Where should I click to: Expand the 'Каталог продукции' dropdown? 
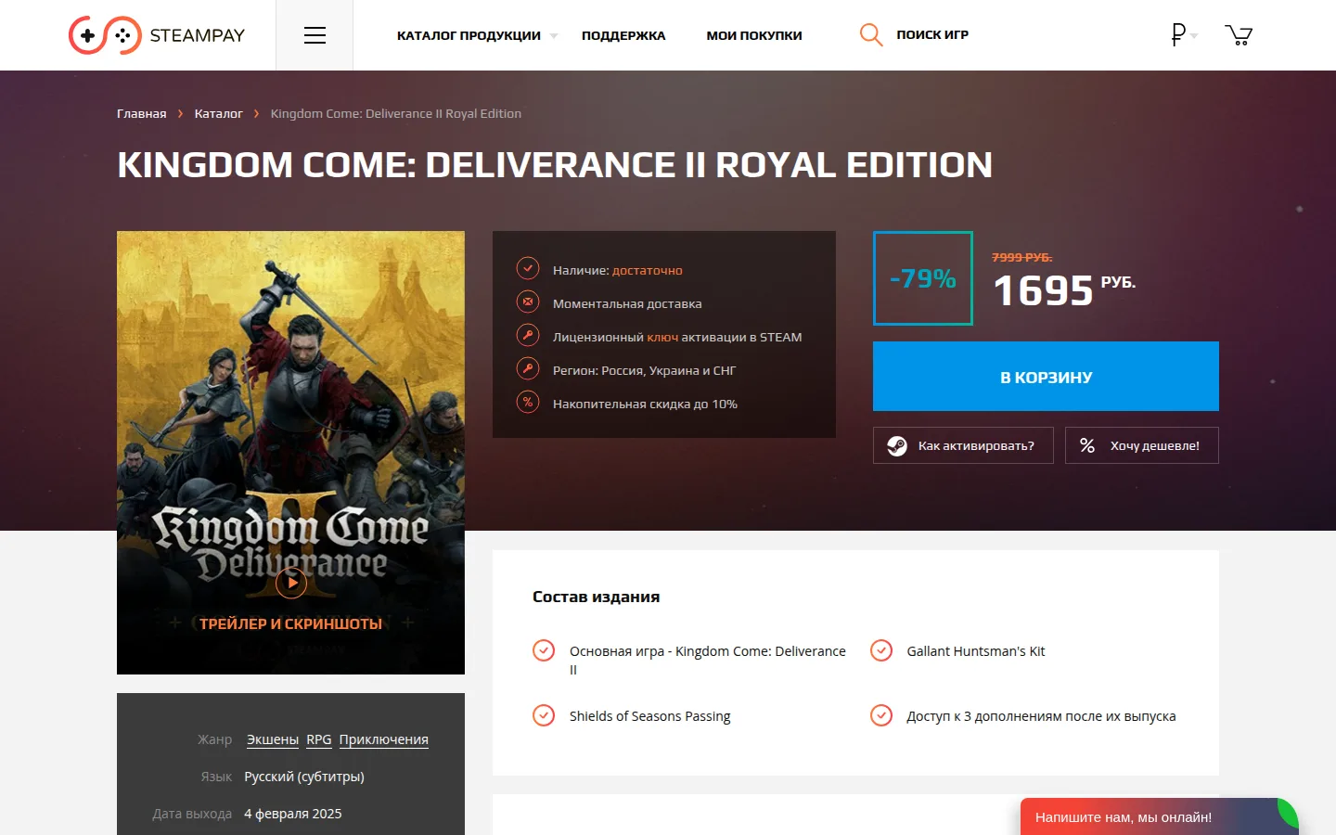477,35
